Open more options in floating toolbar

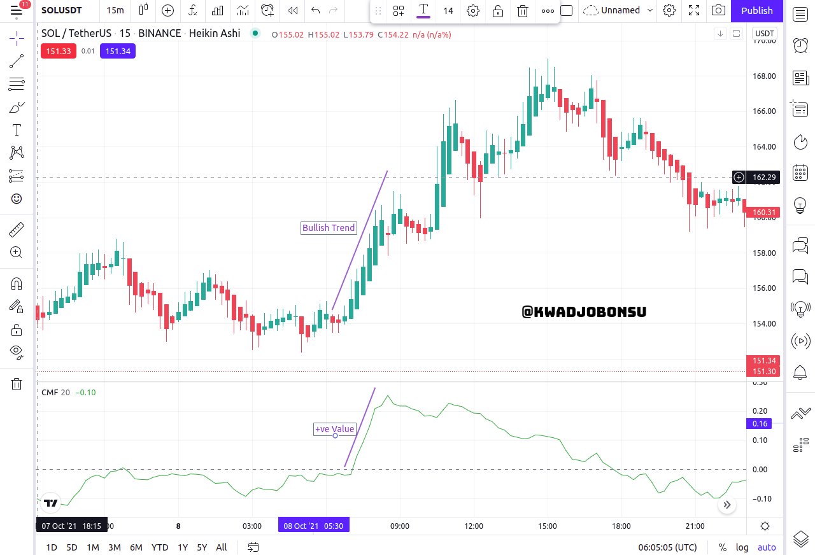(548, 11)
